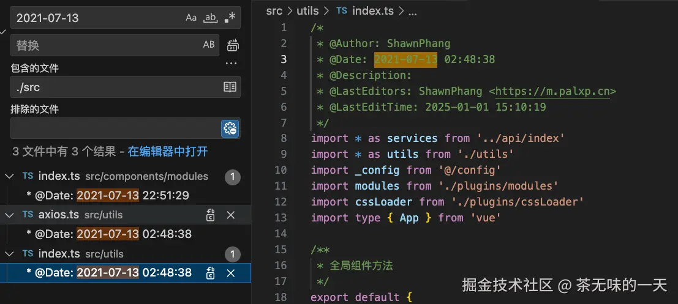Click the Replace All icon

pyautogui.click(x=233, y=45)
